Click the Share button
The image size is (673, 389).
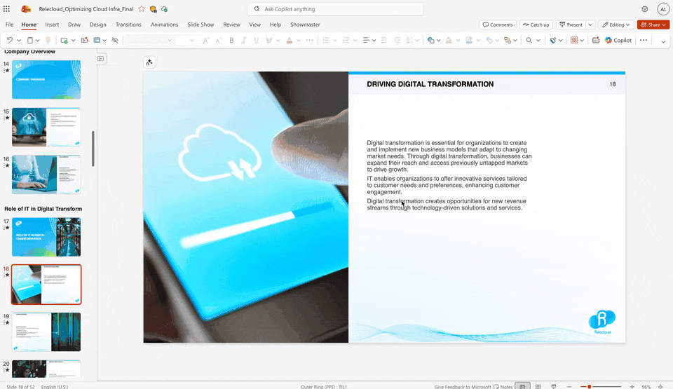pyautogui.click(x=653, y=25)
